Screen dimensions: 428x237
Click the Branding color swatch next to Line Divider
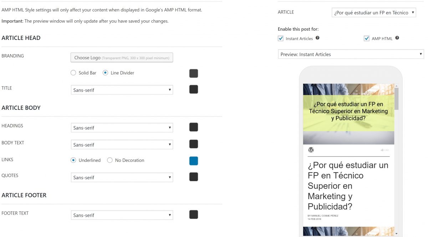point(193,73)
